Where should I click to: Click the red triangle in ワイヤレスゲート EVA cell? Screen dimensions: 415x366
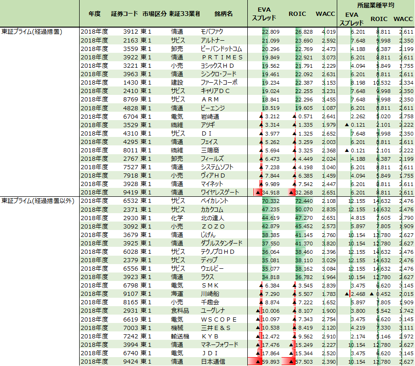pos(258,192)
